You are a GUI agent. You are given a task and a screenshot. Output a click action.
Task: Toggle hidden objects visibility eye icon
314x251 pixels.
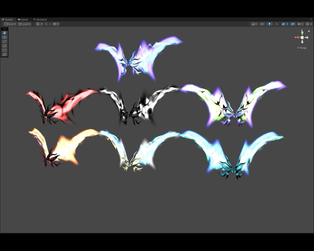point(293,24)
